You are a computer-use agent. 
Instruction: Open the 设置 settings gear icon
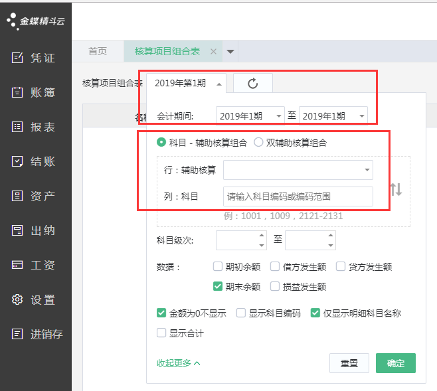pos(18,299)
